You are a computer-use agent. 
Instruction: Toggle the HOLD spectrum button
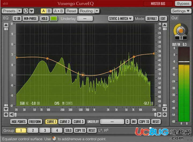[44, 19]
